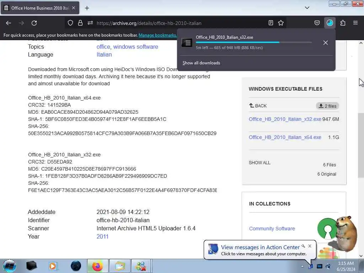
Task: Click the open access lock logo thumbnail
Action: click(327, 229)
